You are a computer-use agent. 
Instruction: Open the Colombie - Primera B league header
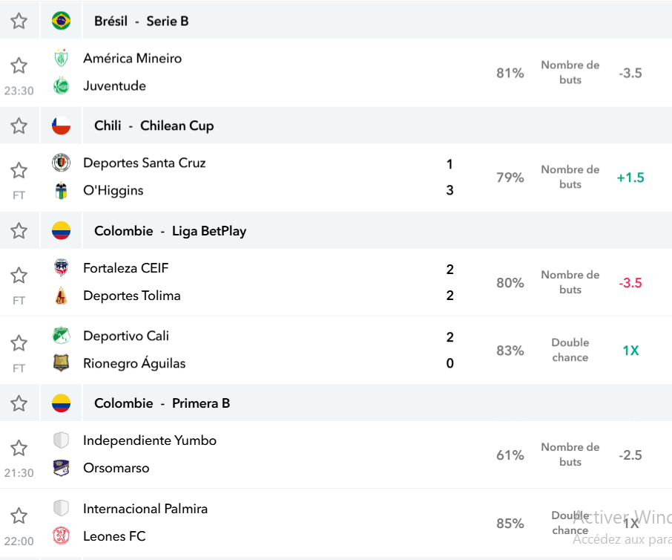pyautogui.click(x=162, y=403)
